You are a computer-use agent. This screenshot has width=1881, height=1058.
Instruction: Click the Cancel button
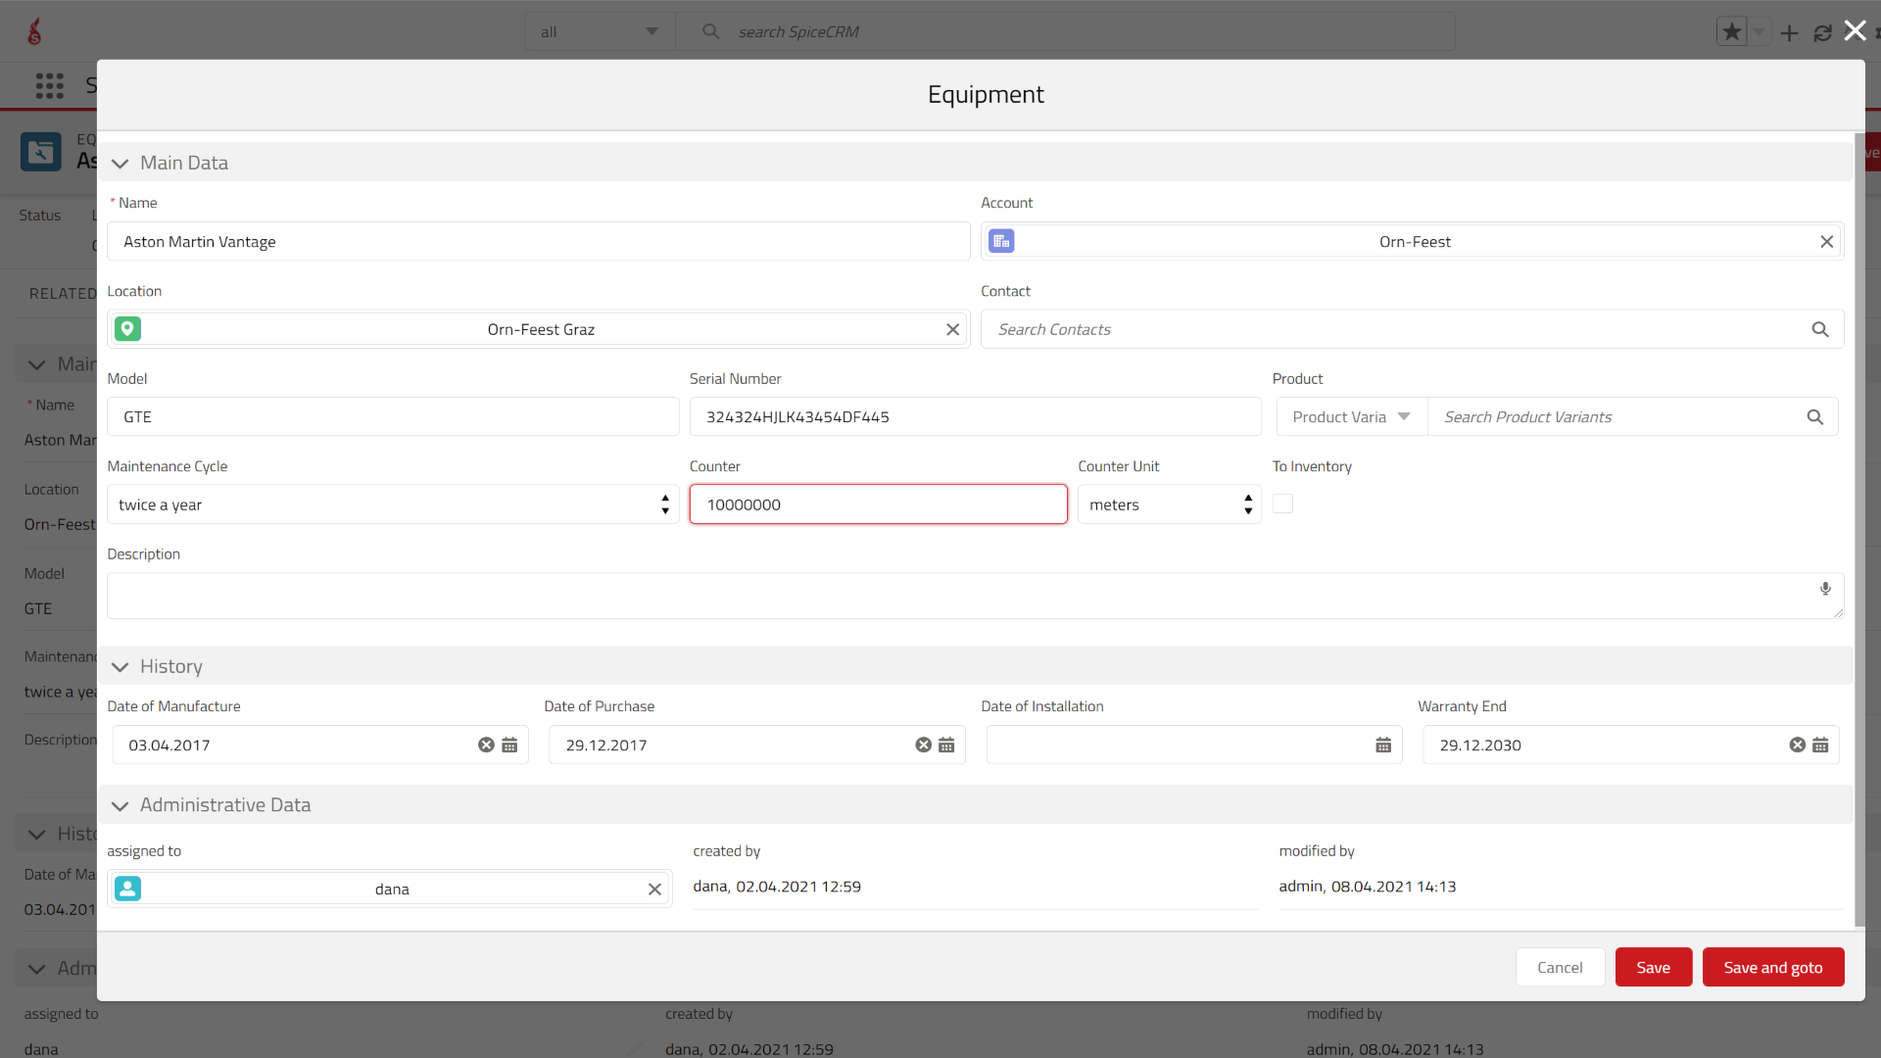1560,967
